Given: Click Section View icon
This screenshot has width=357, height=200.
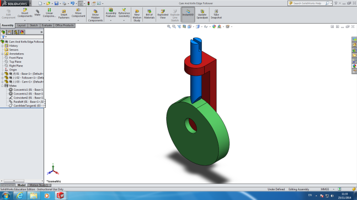Looking at the screenshot, I should [x=184, y=26].
